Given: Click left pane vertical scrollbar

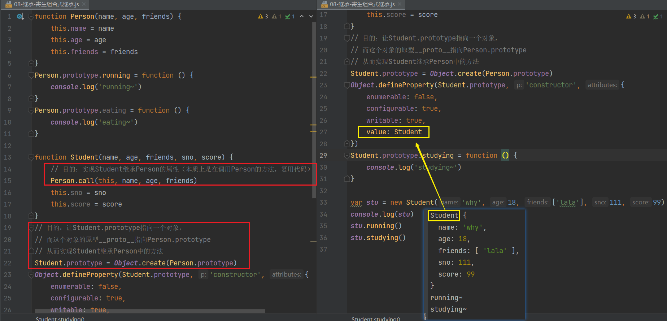Looking at the screenshot, I should [x=314, y=110].
